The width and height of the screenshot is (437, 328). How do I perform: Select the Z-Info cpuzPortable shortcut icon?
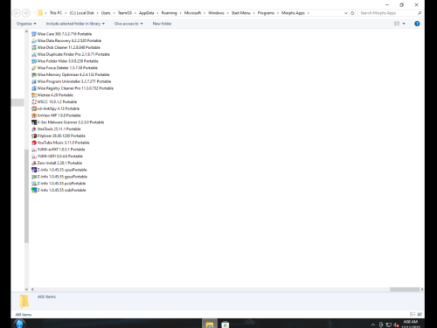click(34, 170)
